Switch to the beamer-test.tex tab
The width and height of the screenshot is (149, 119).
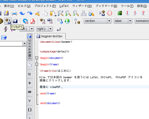[x=50, y=36]
